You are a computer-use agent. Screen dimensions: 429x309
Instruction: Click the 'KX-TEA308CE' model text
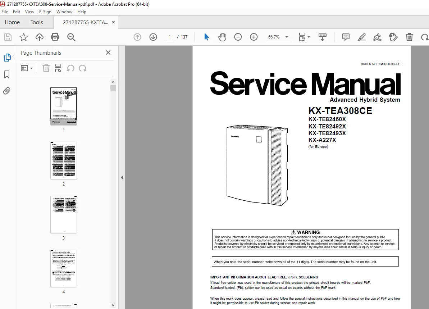340,110
